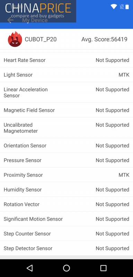Tap the Android home circle button
Viewport: 133px width, 277px height.
click(66, 268)
